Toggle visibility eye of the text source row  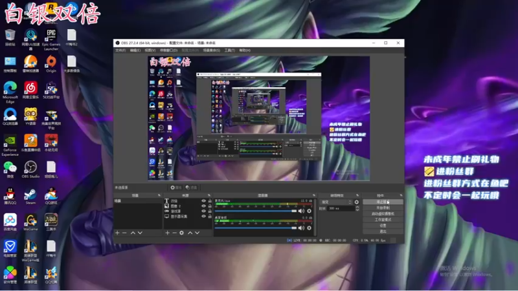click(203, 200)
